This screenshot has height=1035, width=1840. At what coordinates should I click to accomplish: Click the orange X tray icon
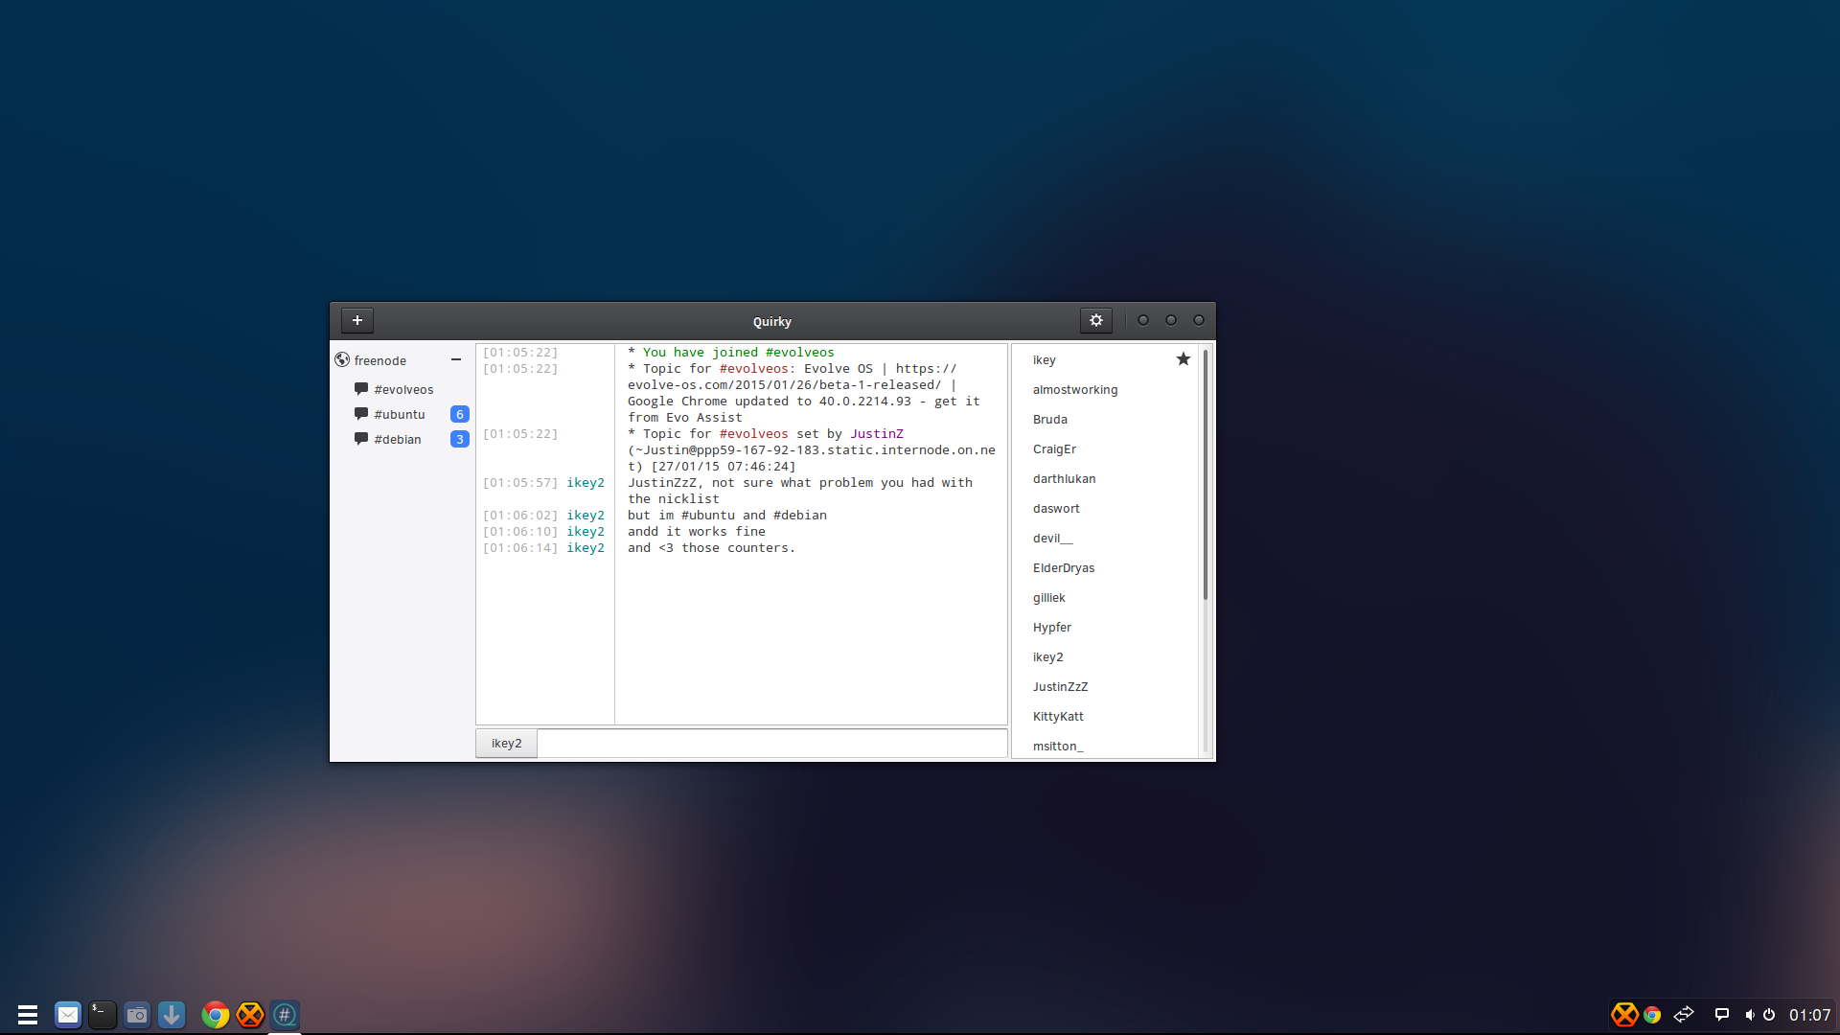pyautogui.click(x=1624, y=1015)
